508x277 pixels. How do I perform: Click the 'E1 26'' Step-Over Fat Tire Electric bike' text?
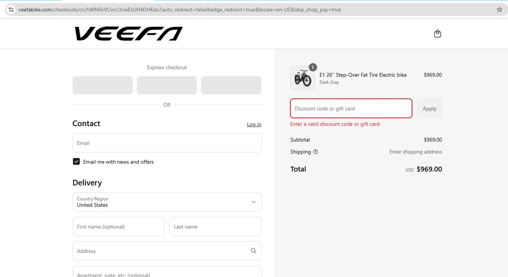tap(363, 75)
